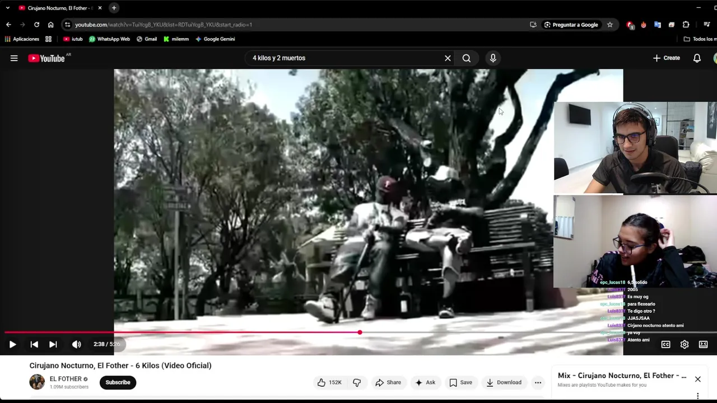Open the Gmail bookmark
This screenshot has width=717, height=403.
tap(147, 39)
